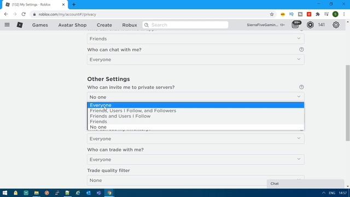This screenshot has height=197, width=350.
Task: Bookmark this page with the star icon
Action: [272, 14]
